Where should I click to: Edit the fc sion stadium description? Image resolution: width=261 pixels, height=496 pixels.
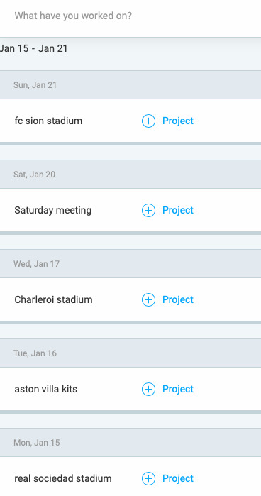48,121
